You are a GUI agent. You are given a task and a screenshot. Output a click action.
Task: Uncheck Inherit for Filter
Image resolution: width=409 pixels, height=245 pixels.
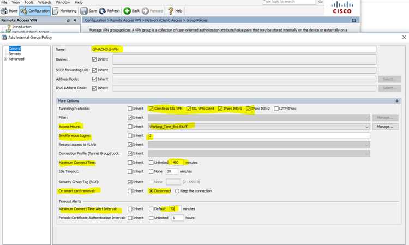[130, 118]
